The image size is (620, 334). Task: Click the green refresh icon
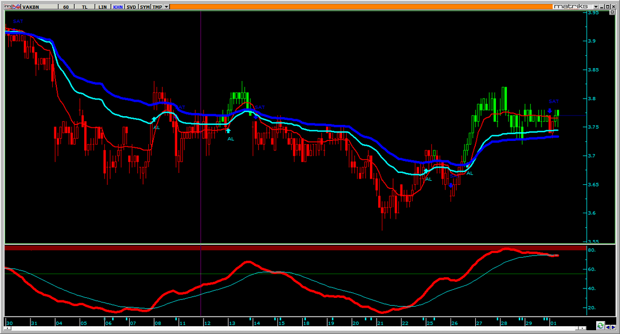600,326
